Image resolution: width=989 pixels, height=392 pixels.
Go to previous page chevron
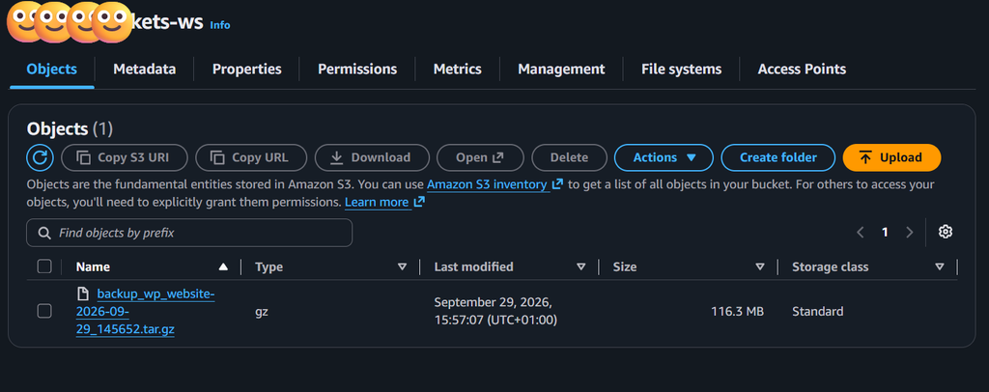tap(861, 232)
